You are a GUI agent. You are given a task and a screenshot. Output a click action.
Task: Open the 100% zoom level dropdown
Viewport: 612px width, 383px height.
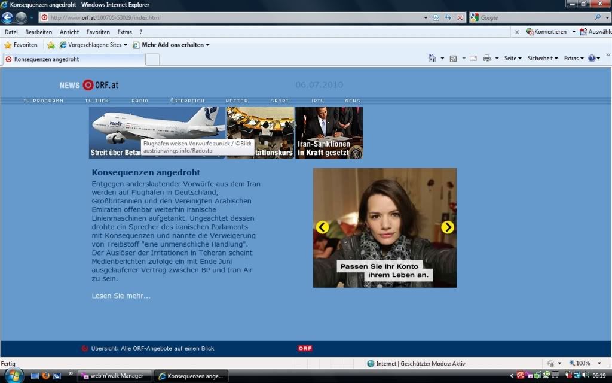583,363
